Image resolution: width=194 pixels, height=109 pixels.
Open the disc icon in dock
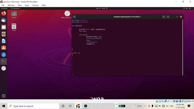click(4, 68)
